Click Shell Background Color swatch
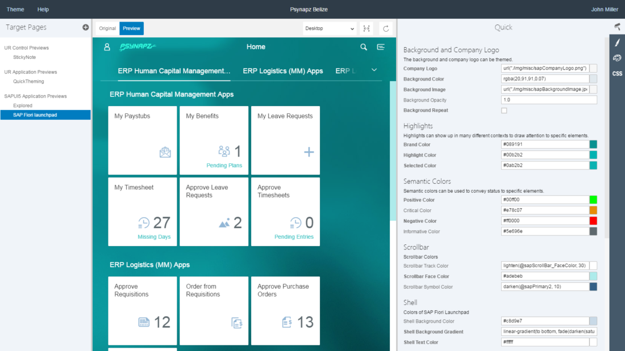625x351 pixels. click(x=593, y=321)
